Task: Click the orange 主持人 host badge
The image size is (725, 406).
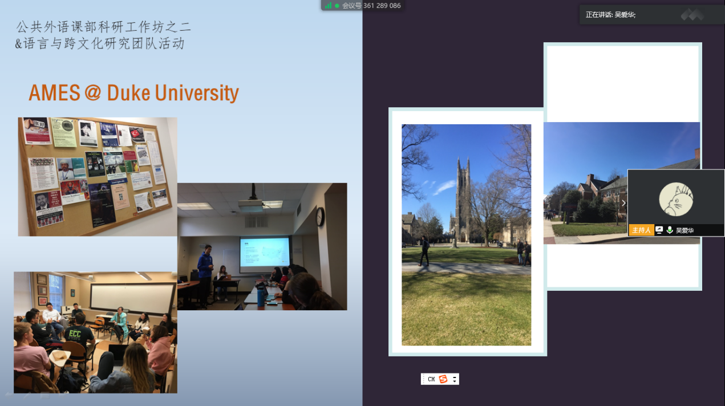Action: pyautogui.click(x=641, y=230)
